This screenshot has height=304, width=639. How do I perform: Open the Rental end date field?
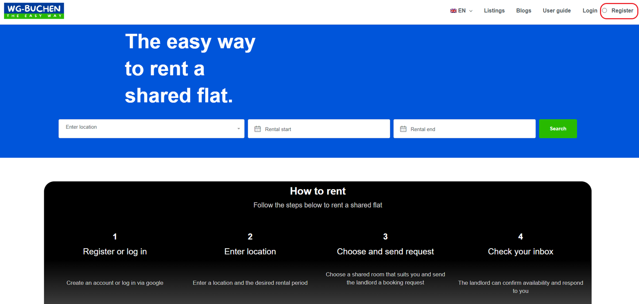[x=464, y=129]
